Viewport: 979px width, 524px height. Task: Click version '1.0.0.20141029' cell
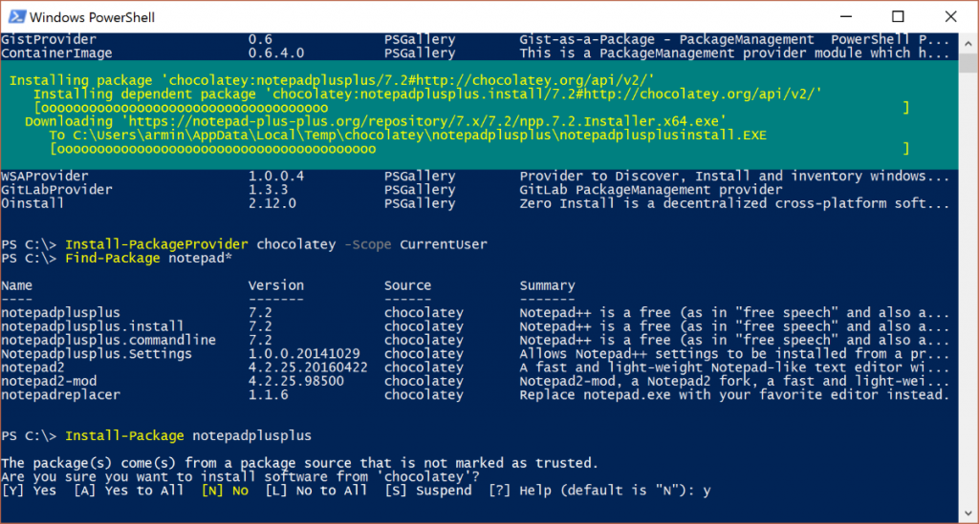[304, 353]
